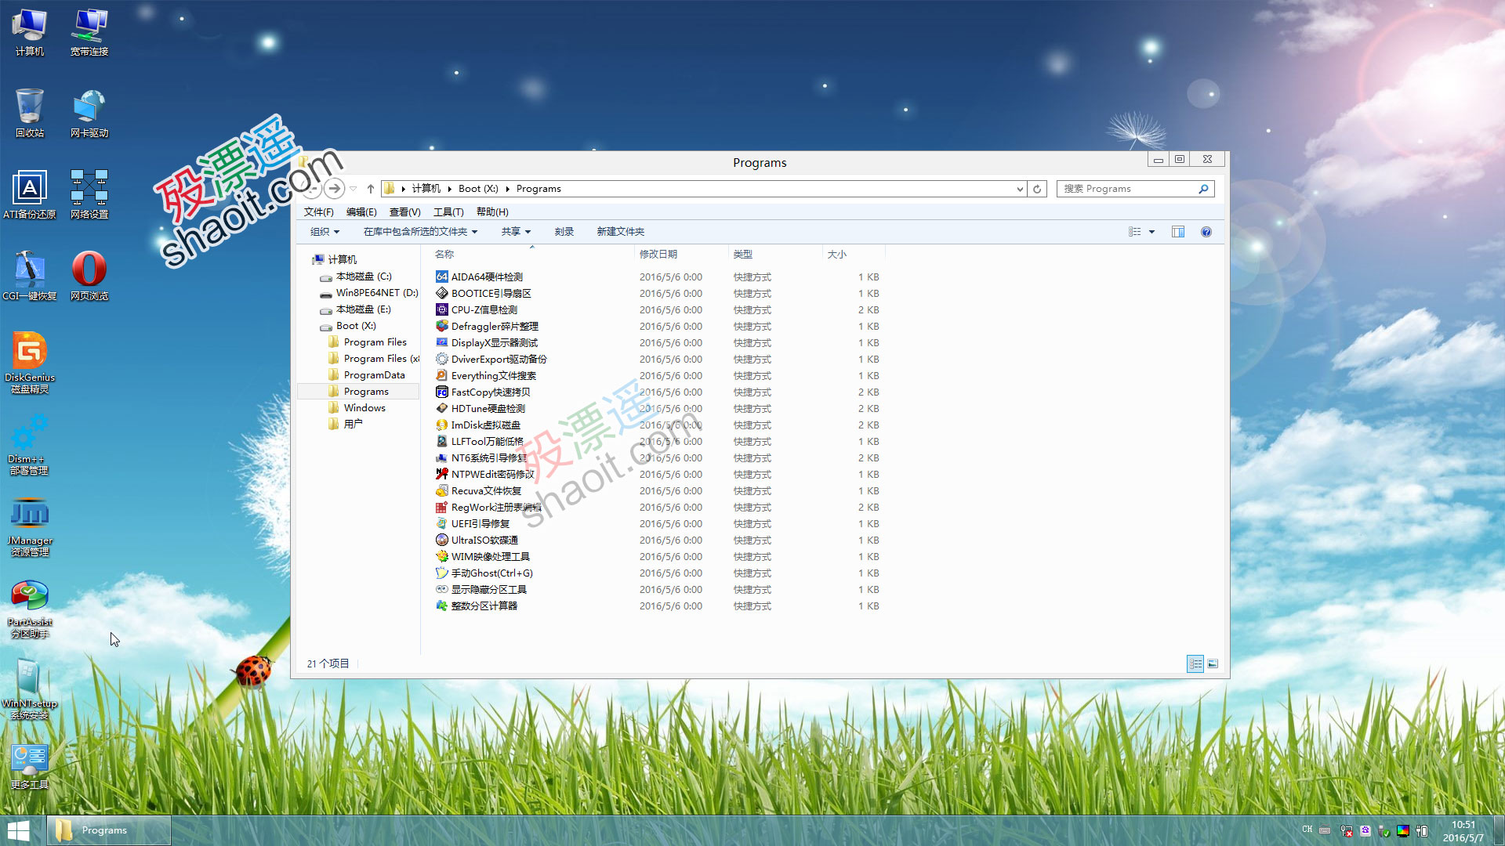Open the DiskGenius desktop icon
The image size is (1505, 846).
[30, 362]
